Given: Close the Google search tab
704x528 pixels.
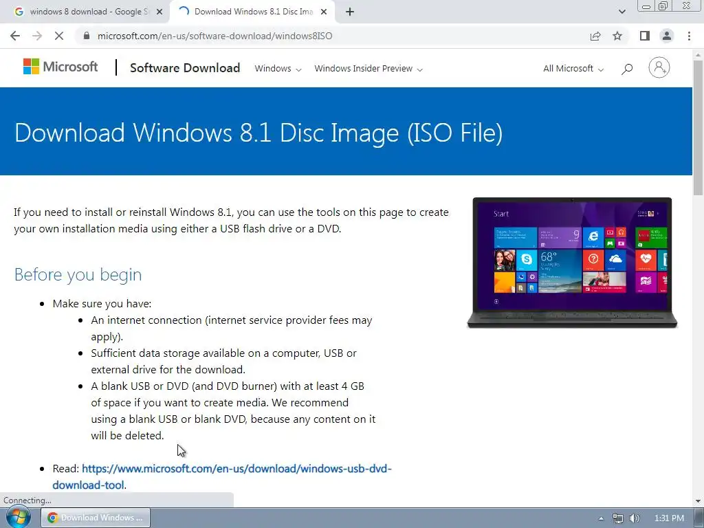Looking at the screenshot, I should click(x=159, y=12).
